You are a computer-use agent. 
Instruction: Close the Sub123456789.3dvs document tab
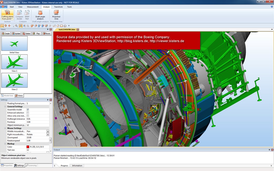point(78,29)
